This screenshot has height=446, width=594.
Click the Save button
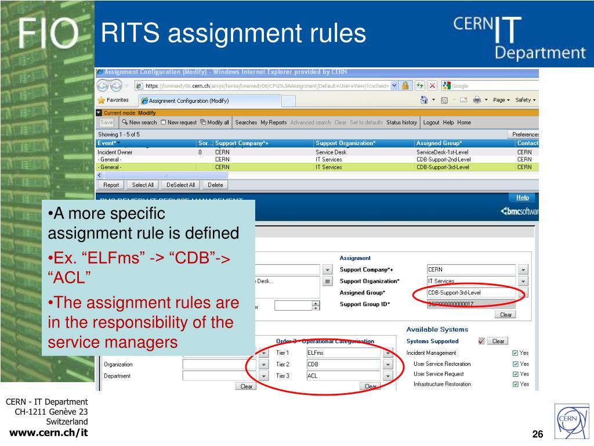107,123
